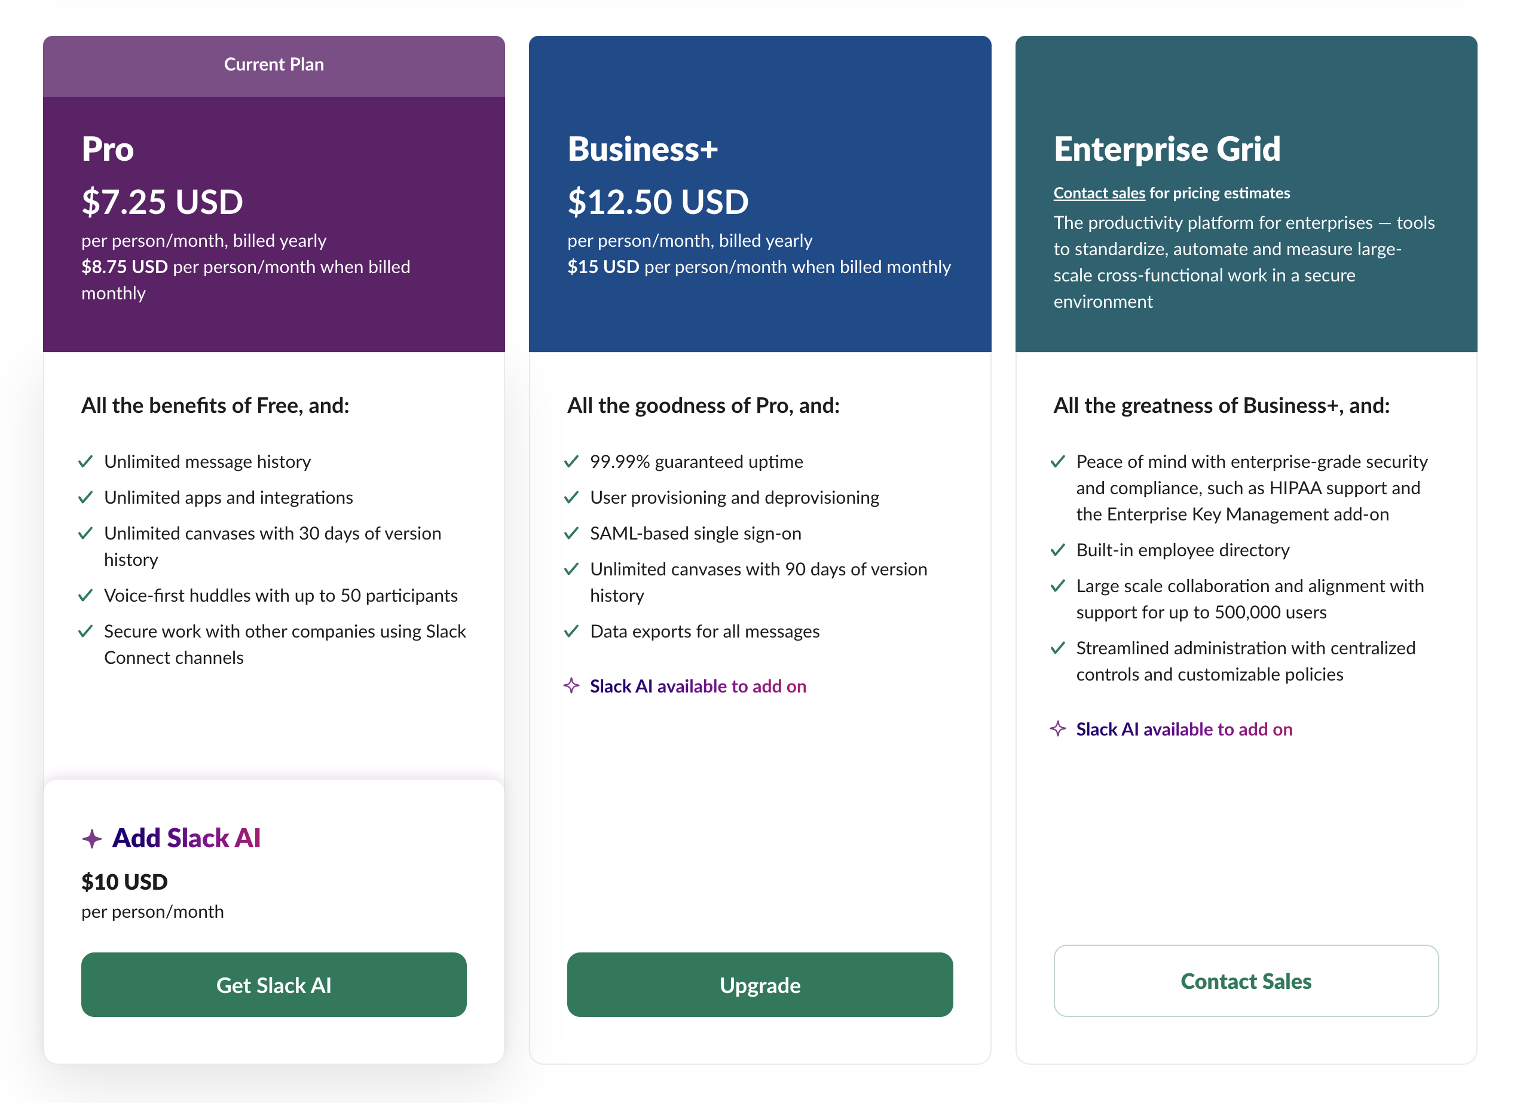Click checkmark beside Voice-first huddles feature
The width and height of the screenshot is (1517, 1103).
tap(85, 596)
